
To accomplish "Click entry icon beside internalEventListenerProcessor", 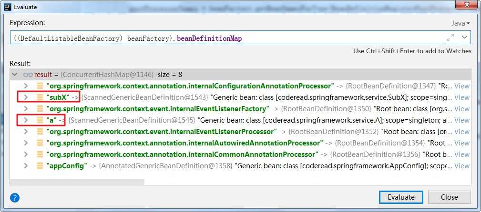I will 40,132.
